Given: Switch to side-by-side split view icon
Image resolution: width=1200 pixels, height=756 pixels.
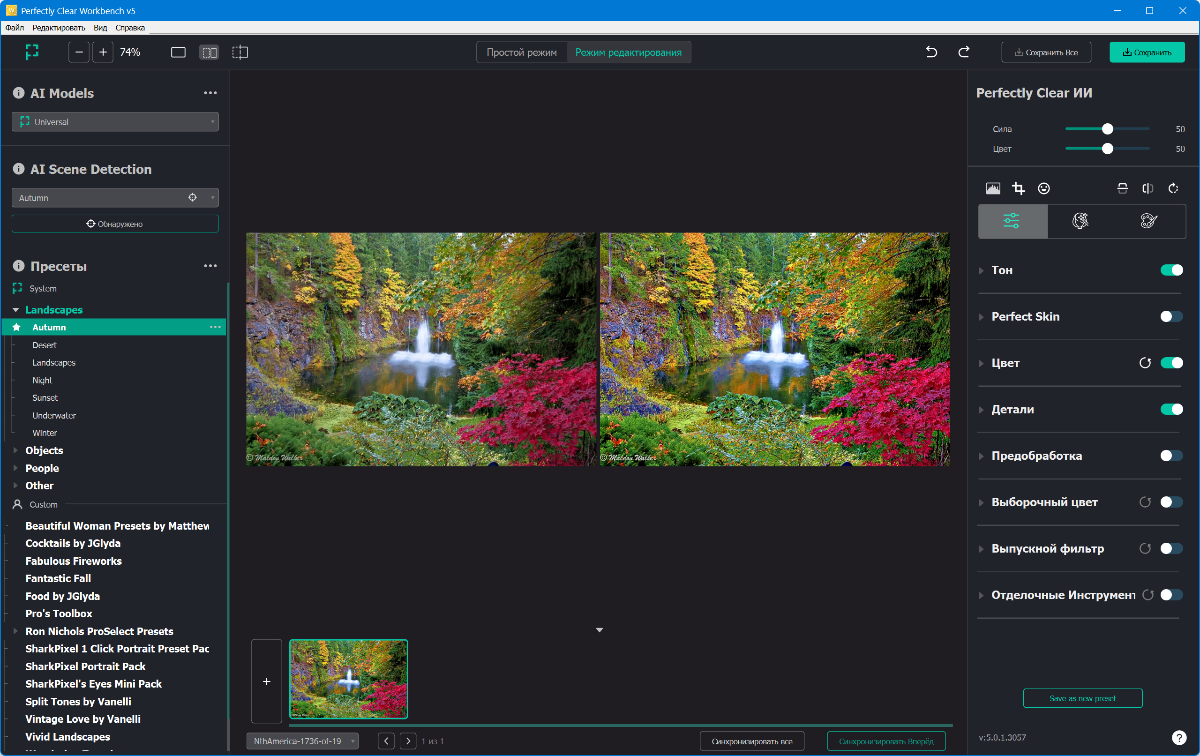Looking at the screenshot, I should point(209,52).
